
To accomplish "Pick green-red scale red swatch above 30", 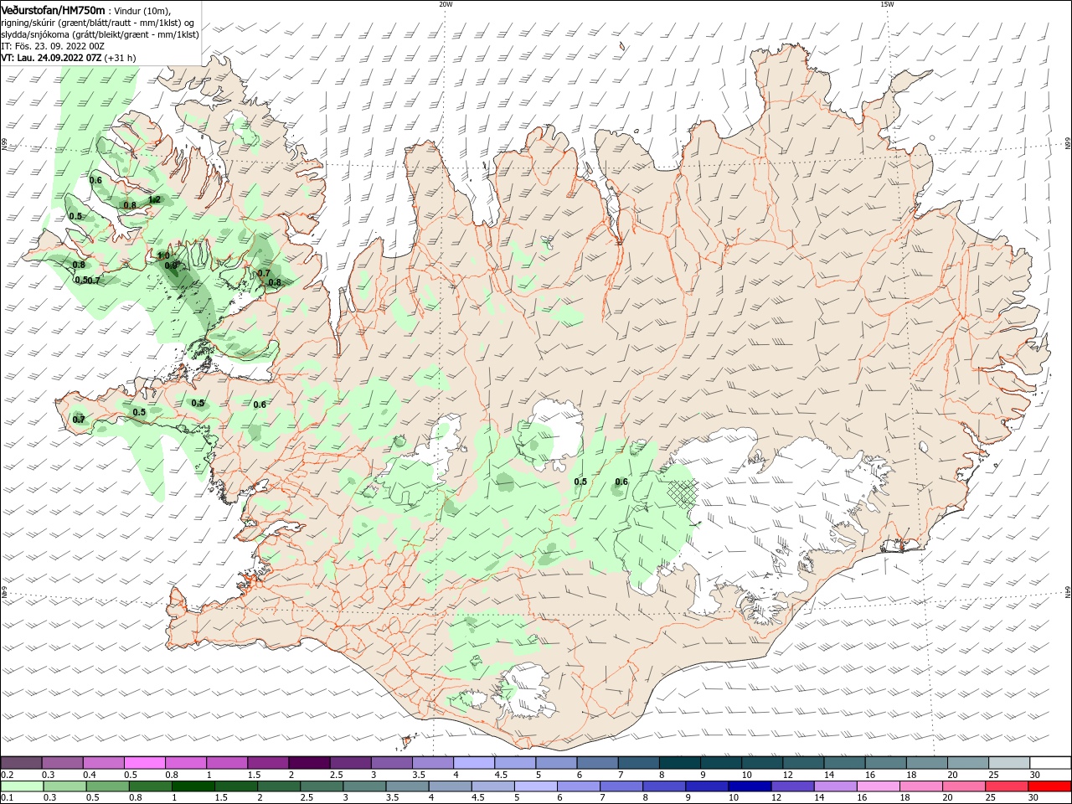I will coord(1050,786).
